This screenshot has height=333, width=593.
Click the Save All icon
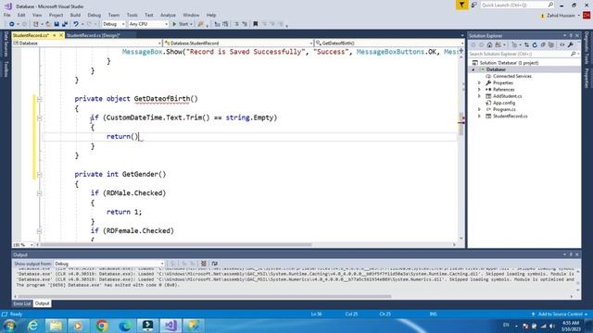65,24
